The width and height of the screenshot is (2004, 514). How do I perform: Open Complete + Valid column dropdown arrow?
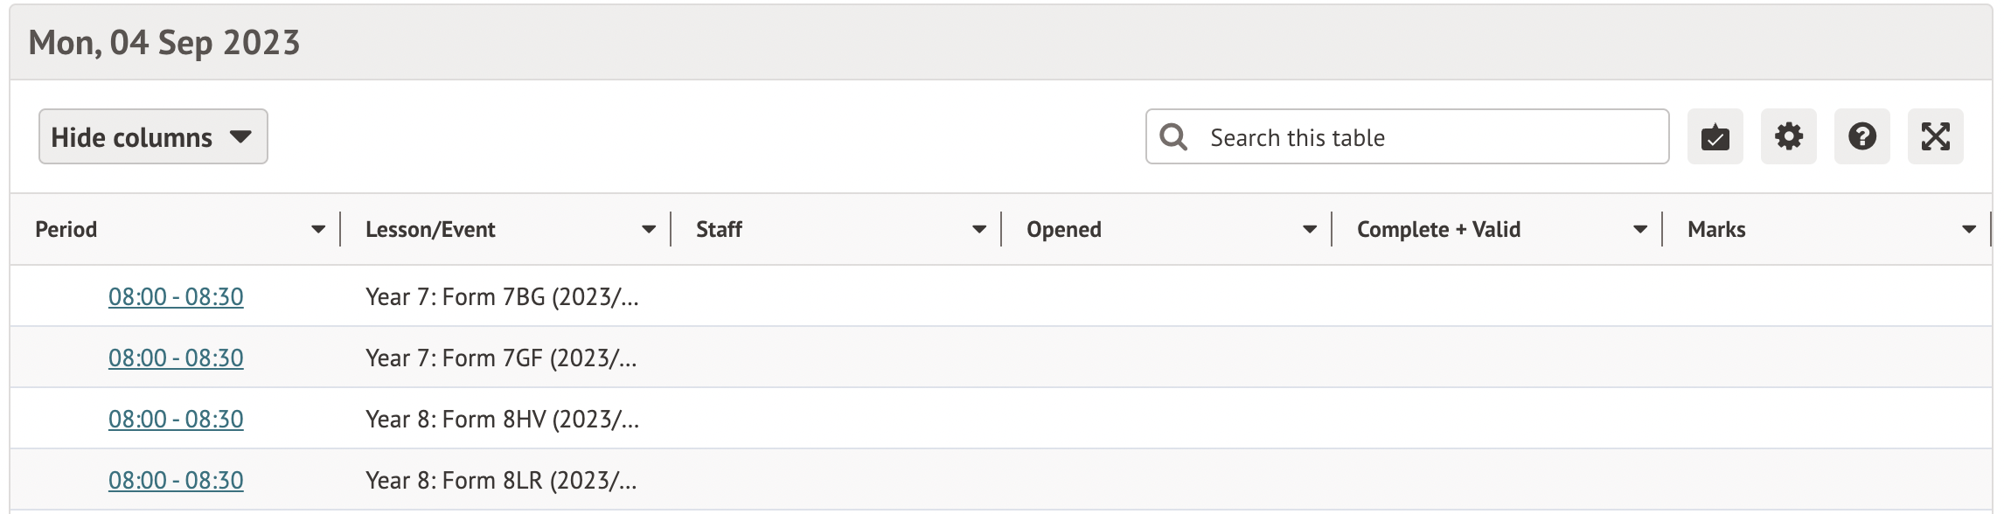point(1640,229)
